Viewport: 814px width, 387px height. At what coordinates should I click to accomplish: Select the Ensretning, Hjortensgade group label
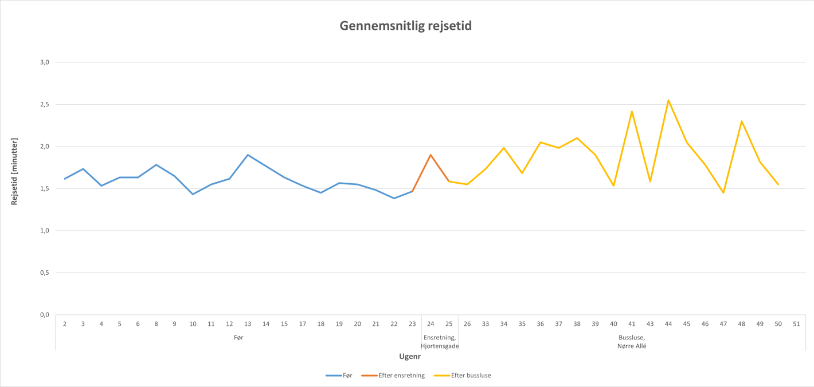(440, 342)
